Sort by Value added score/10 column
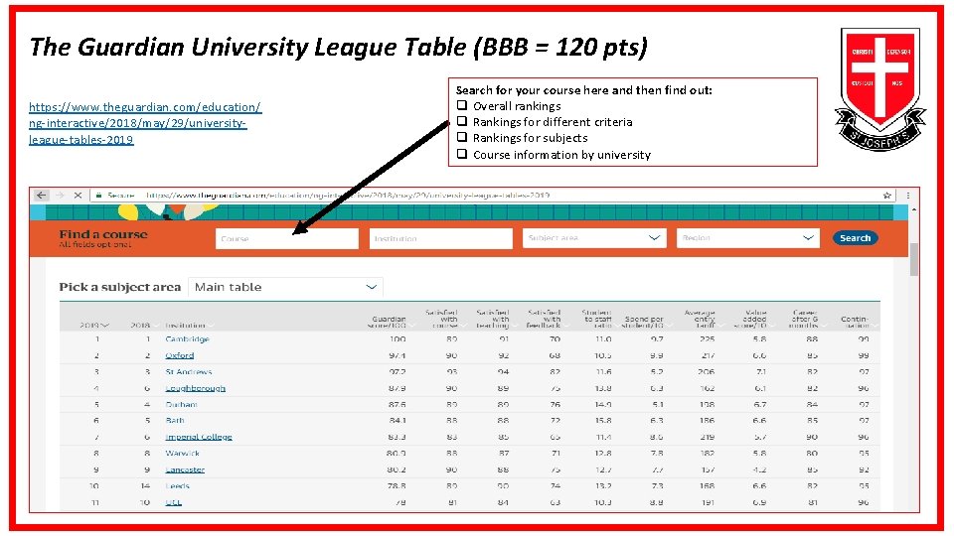Screen dimensions: 954x536 tap(752, 319)
